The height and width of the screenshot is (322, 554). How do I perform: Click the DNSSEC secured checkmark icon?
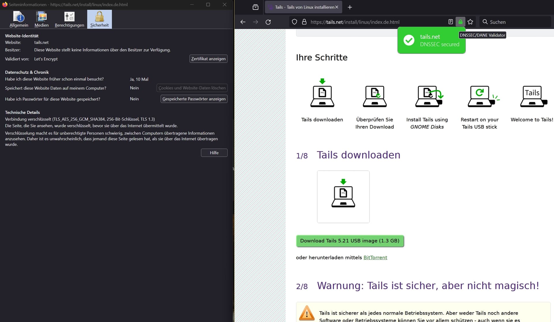[409, 40]
